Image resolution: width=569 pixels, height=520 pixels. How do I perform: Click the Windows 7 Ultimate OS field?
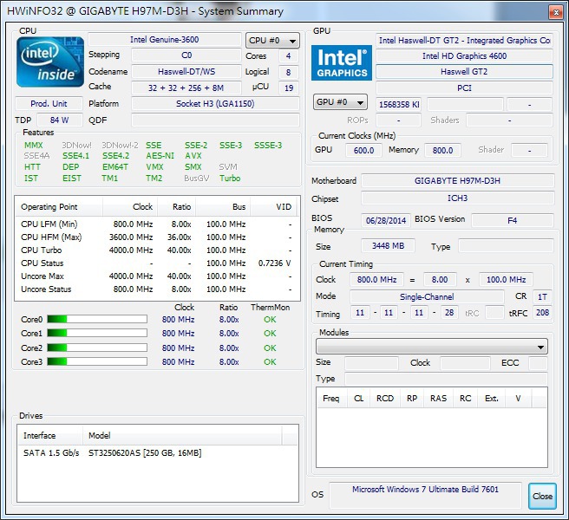(x=425, y=490)
